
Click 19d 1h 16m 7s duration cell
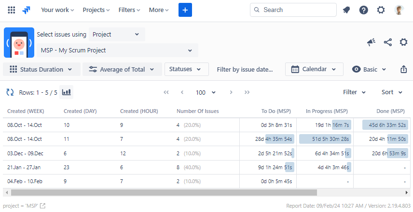click(325, 125)
